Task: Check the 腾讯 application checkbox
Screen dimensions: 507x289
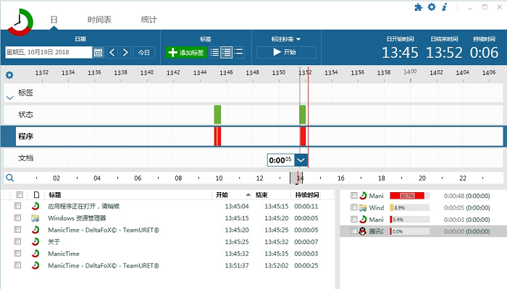Action: coord(353,231)
